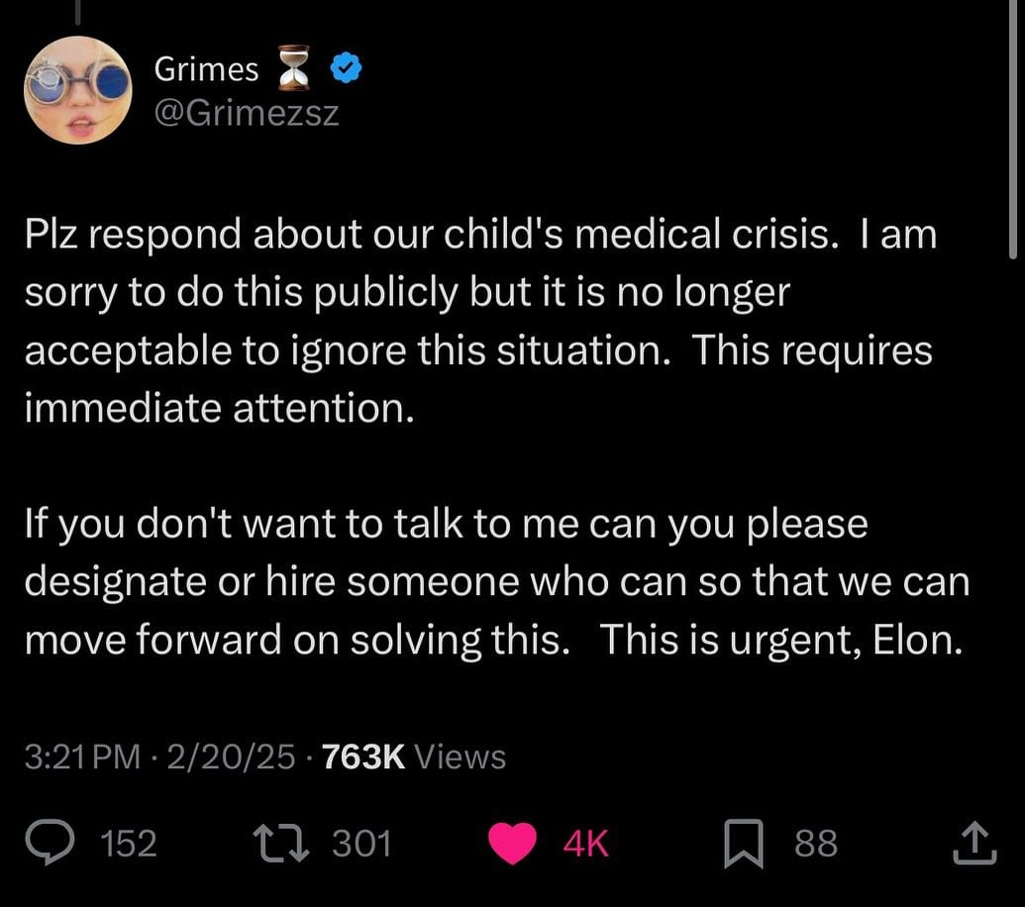1025x907 pixels.
Task: Click the blue verified badge next to Grimes
Action: tap(343, 67)
